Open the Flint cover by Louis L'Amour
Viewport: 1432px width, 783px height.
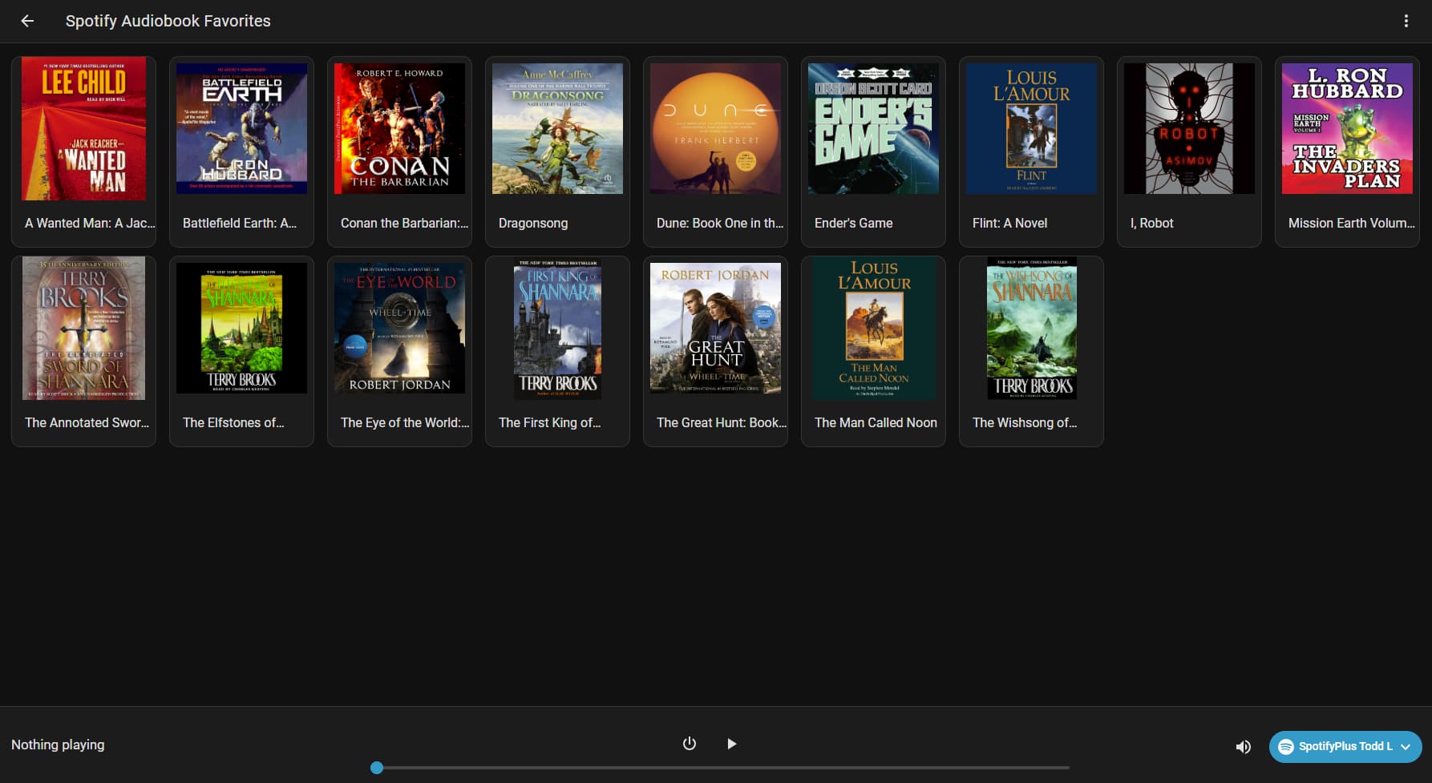[x=1031, y=128]
